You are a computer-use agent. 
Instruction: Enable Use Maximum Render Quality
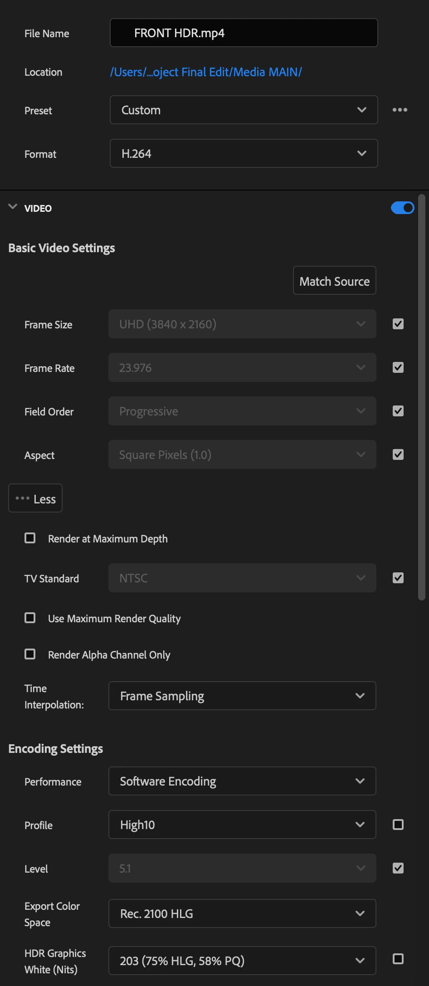pos(30,618)
